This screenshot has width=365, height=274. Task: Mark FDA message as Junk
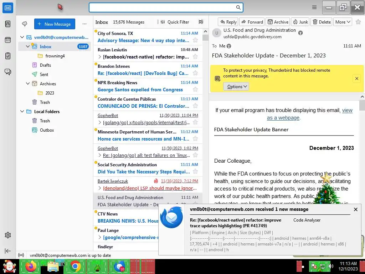point(300,22)
